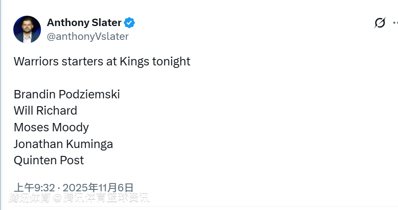Click the Jonathan Kuminga line
Screen dimensions: 398x210
pos(63,144)
